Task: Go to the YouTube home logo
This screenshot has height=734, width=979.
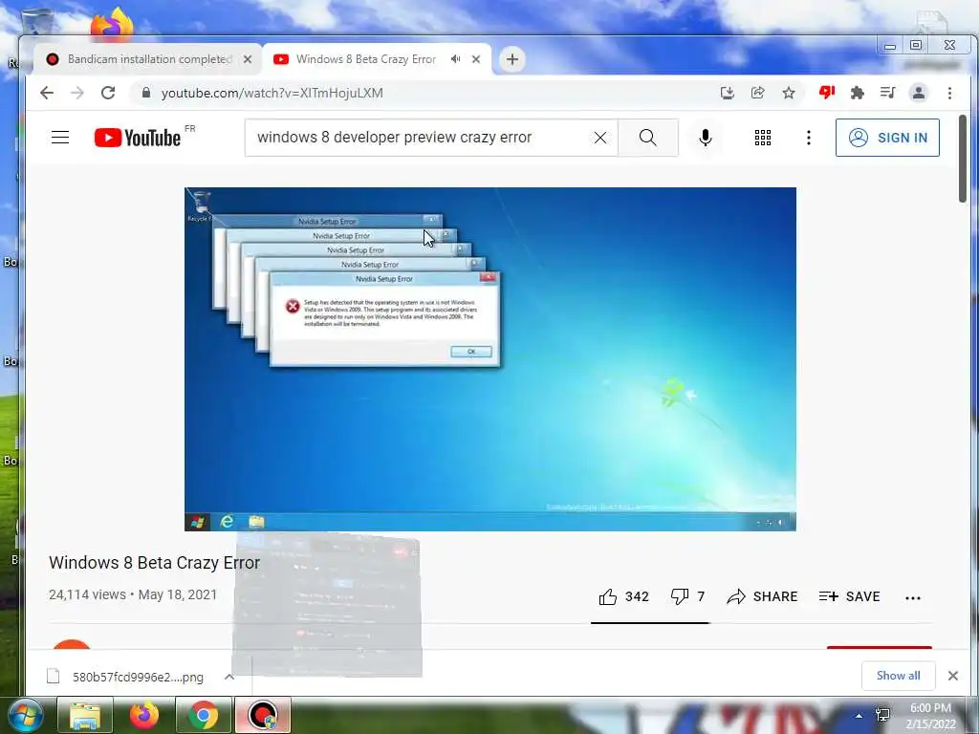Action: [x=138, y=138]
